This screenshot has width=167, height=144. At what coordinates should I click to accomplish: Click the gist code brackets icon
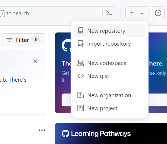81,76
